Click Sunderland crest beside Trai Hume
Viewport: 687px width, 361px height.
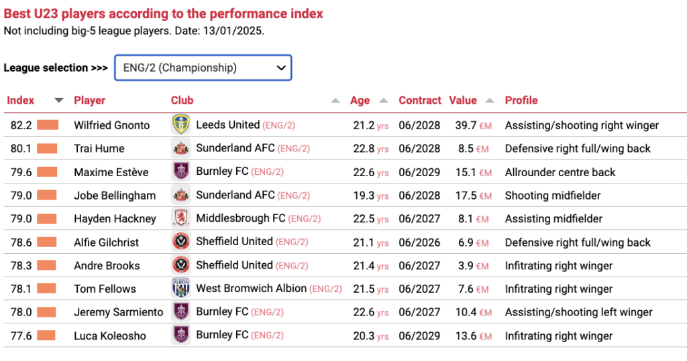181,148
